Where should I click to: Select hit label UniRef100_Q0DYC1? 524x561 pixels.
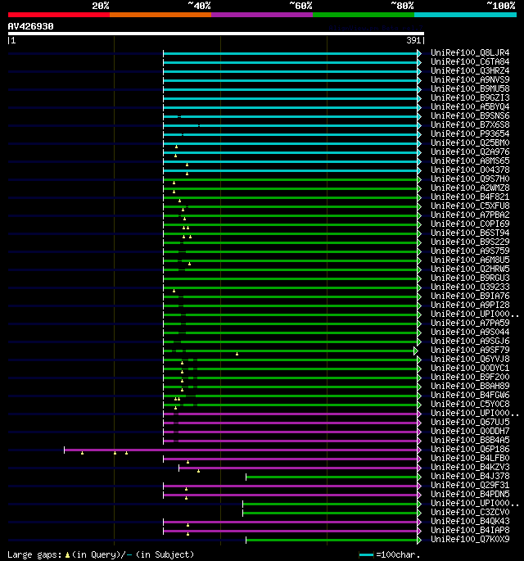click(x=470, y=369)
